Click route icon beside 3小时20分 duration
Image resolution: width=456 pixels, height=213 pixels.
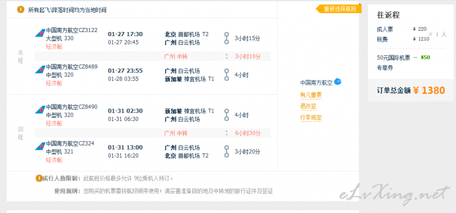point(227,151)
